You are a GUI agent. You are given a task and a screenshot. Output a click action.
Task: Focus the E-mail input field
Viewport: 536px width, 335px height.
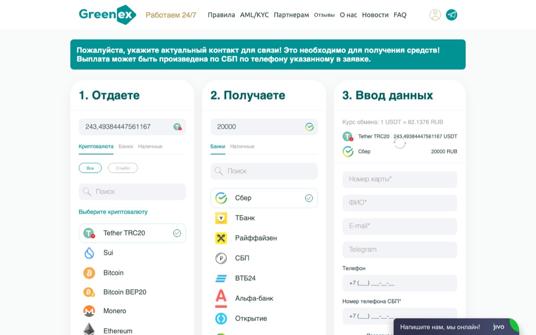[400, 226]
